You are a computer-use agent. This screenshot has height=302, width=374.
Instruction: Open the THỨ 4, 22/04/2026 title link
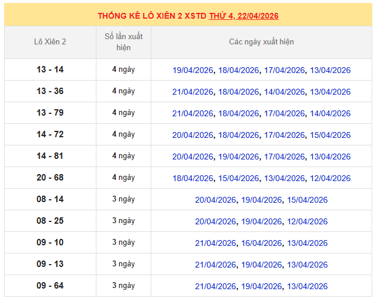coord(243,16)
